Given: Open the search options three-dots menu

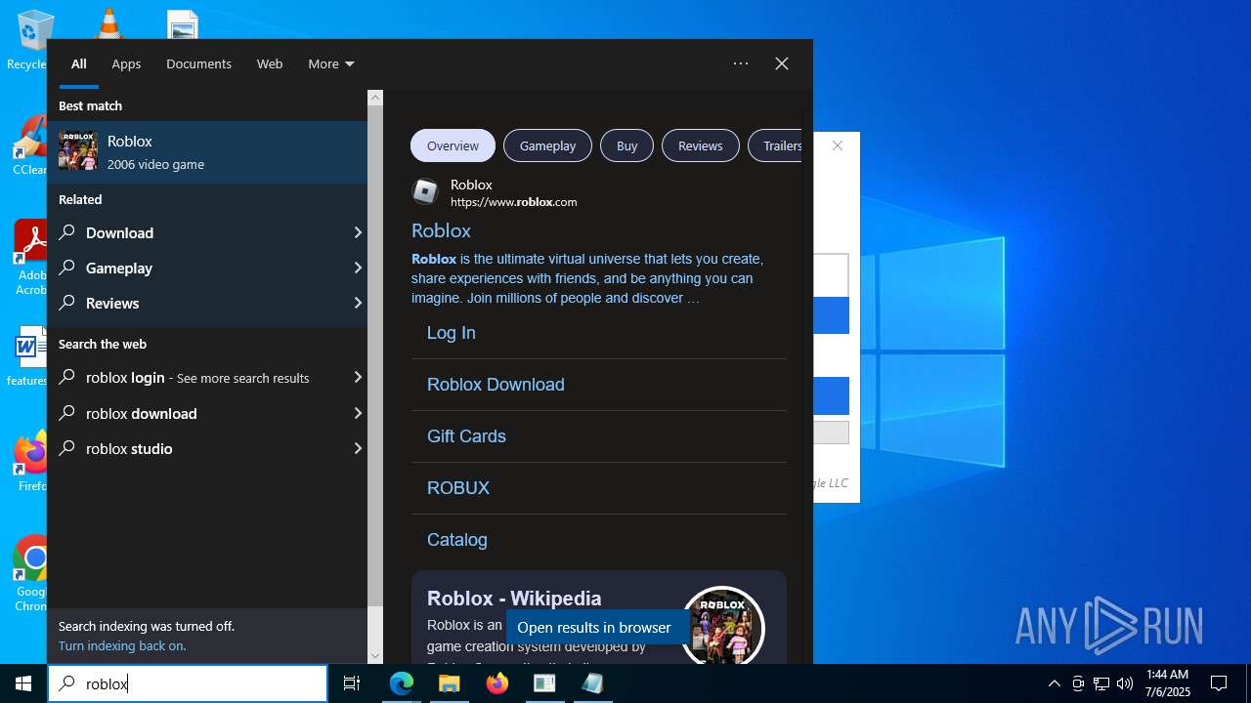Looking at the screenshot, I should 741,63.
